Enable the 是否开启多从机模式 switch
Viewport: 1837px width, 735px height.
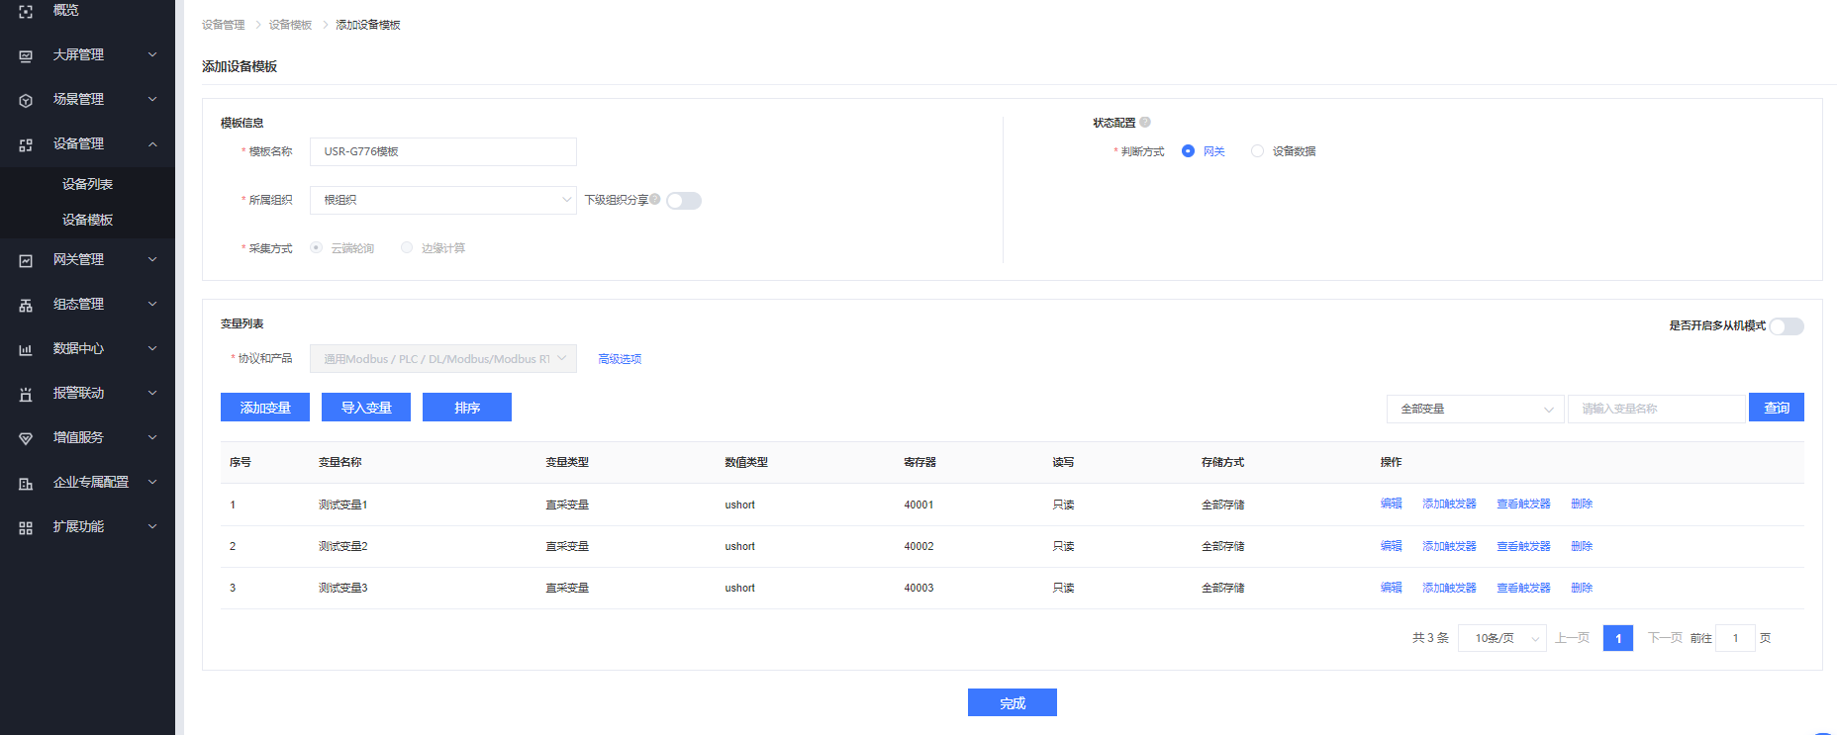point(1786,326)
